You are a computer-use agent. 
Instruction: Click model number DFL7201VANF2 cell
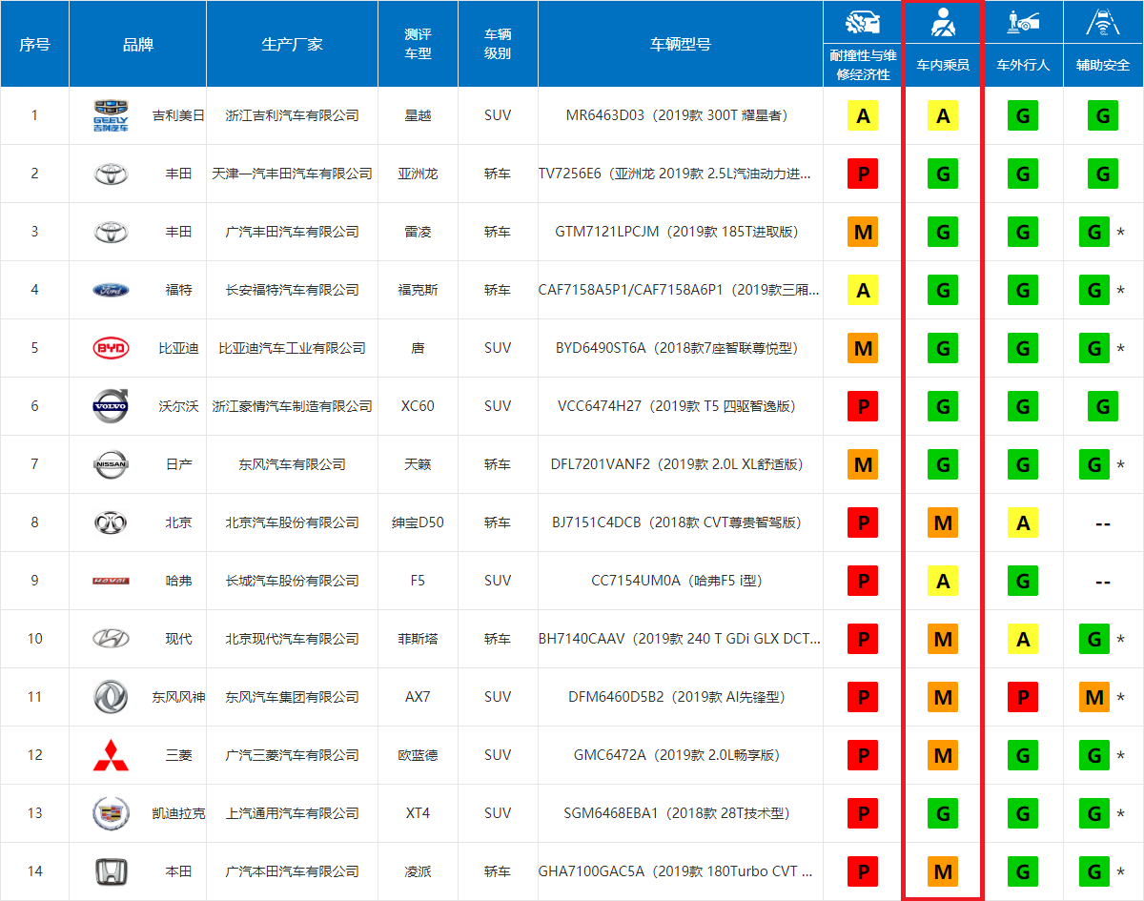point(681,464)
